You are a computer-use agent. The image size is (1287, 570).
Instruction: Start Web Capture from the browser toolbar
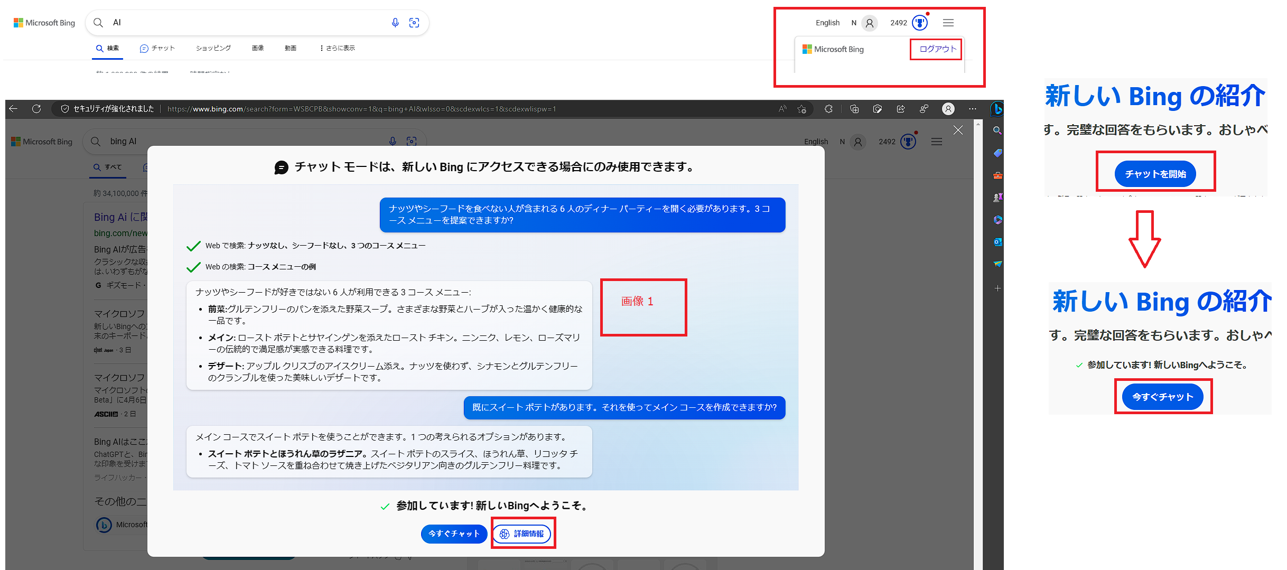tap(877, 109)
